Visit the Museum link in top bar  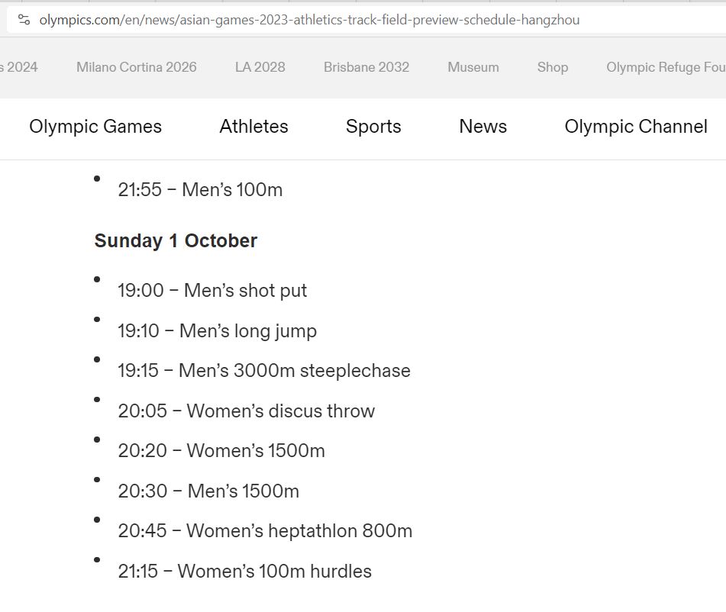point(473,67)
